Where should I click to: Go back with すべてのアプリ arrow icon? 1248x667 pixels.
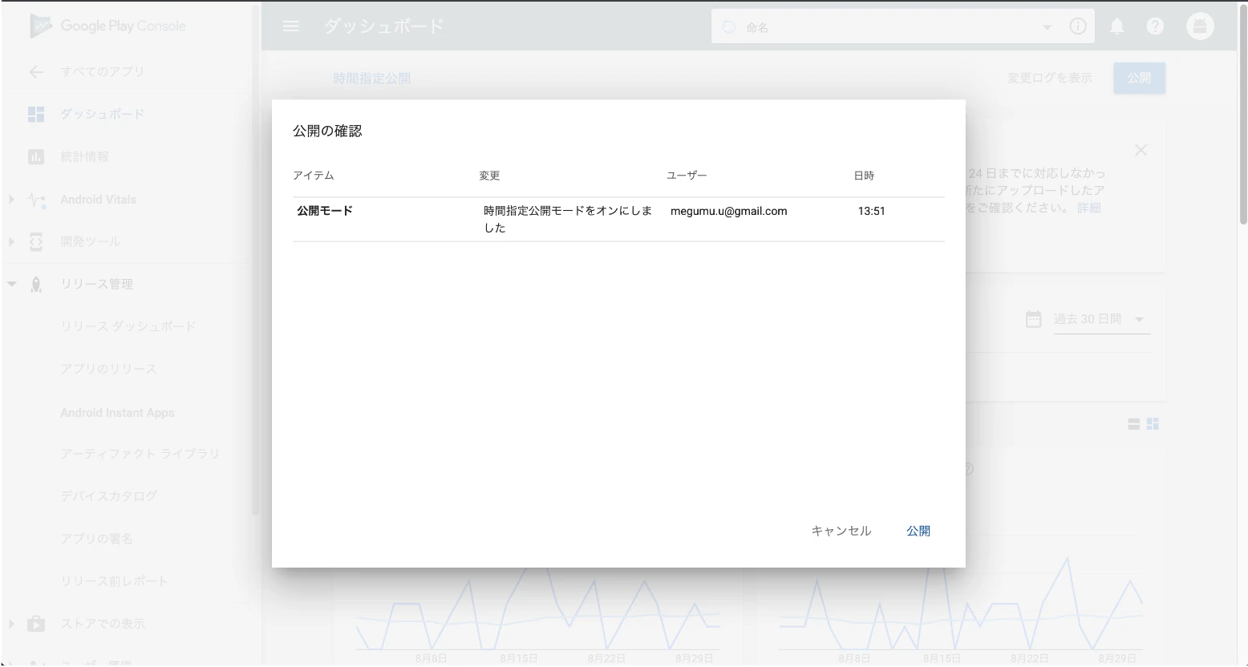(x=36, y=71)
